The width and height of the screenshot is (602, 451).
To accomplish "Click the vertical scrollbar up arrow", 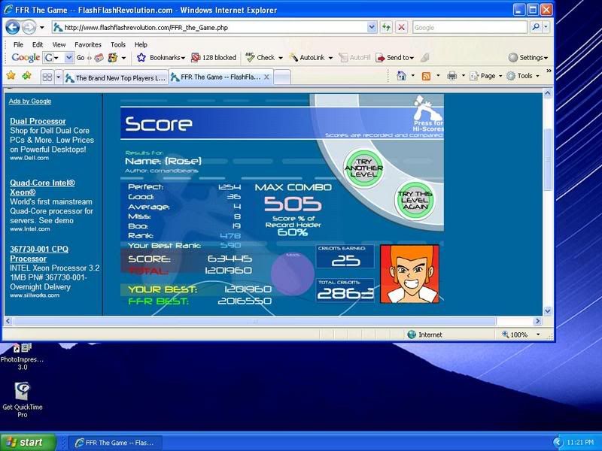I will click(548, 93).
